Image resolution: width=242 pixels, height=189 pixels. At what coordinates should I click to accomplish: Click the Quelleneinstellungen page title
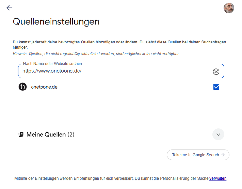pos(56,22)
